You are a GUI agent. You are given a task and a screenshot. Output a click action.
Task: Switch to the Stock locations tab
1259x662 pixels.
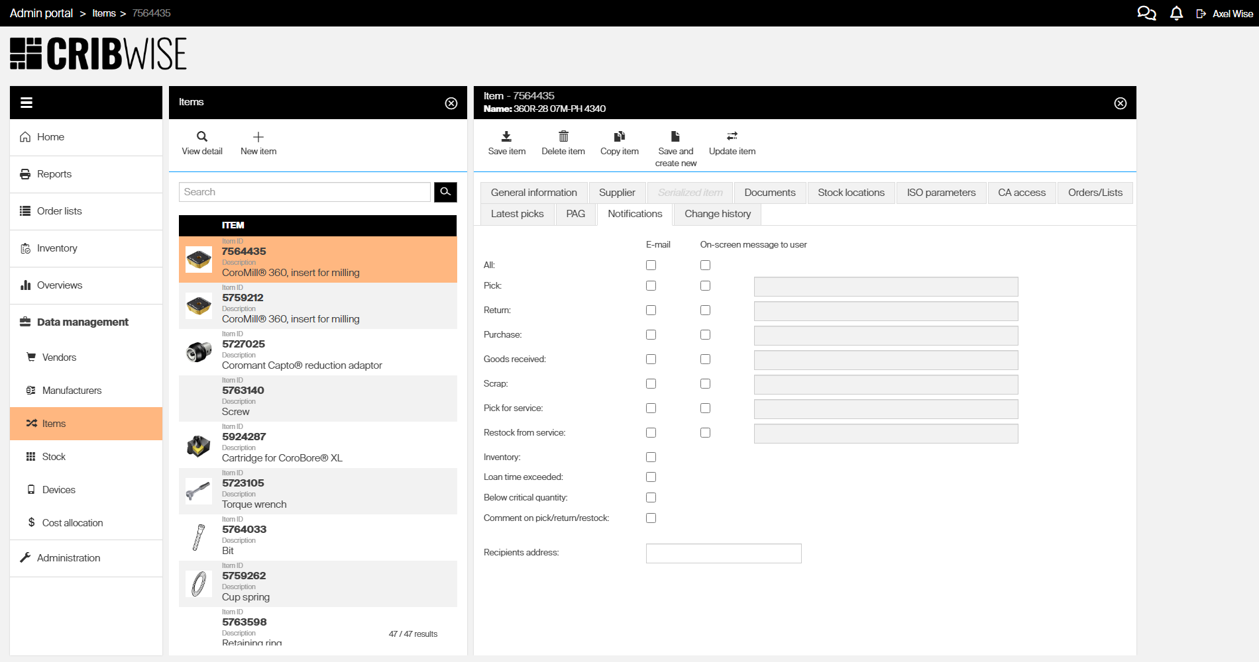pyautogui.click(x=851, y=193)
